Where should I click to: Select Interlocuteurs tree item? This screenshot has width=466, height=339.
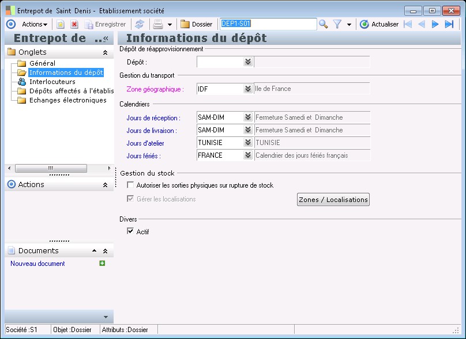coord(52,82)
